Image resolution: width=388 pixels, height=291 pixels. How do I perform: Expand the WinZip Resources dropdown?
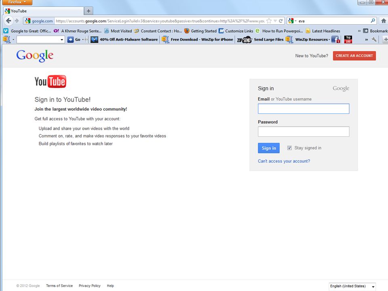(329, 40)
